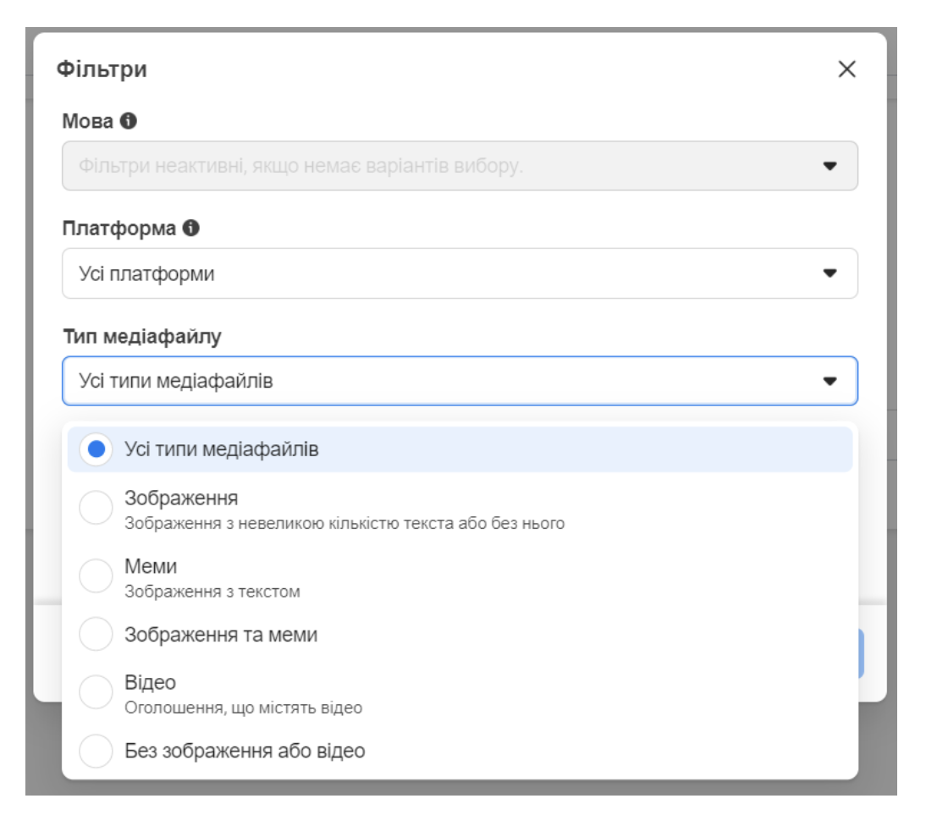The width and height of the screenshot is (948, 826).
Task: Click the caret arrow in Усі платформи field
Action: tap(829, 273)
